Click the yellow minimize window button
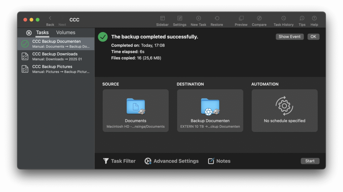The height and width of the screenshot is (192, 343). (31, 20)
